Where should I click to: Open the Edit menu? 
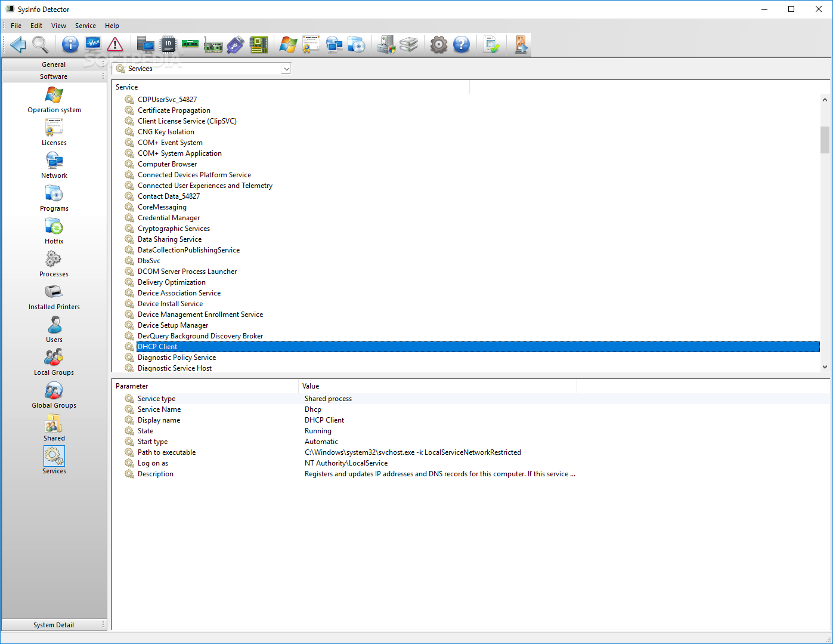pos(36,26)
